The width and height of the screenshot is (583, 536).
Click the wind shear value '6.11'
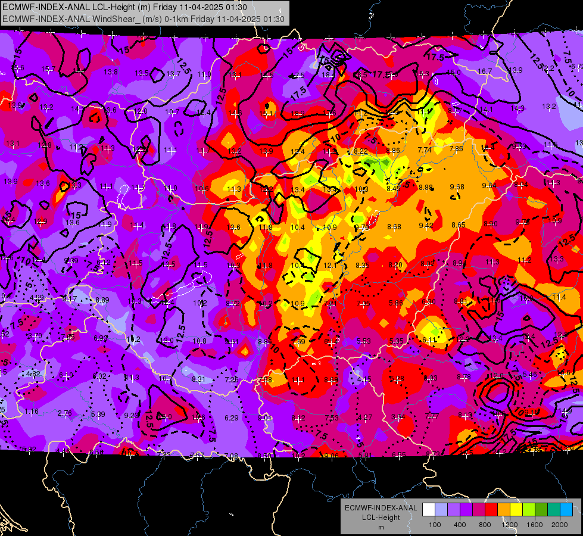(x=429, y=340)
